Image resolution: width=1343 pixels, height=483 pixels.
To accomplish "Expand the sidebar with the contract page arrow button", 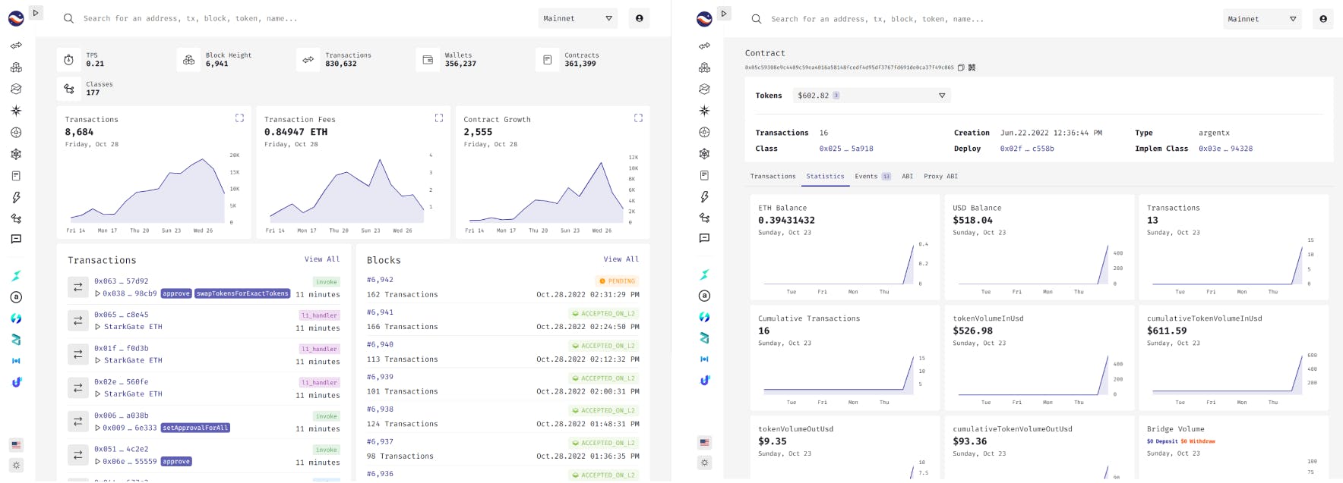I will [724, 13].
